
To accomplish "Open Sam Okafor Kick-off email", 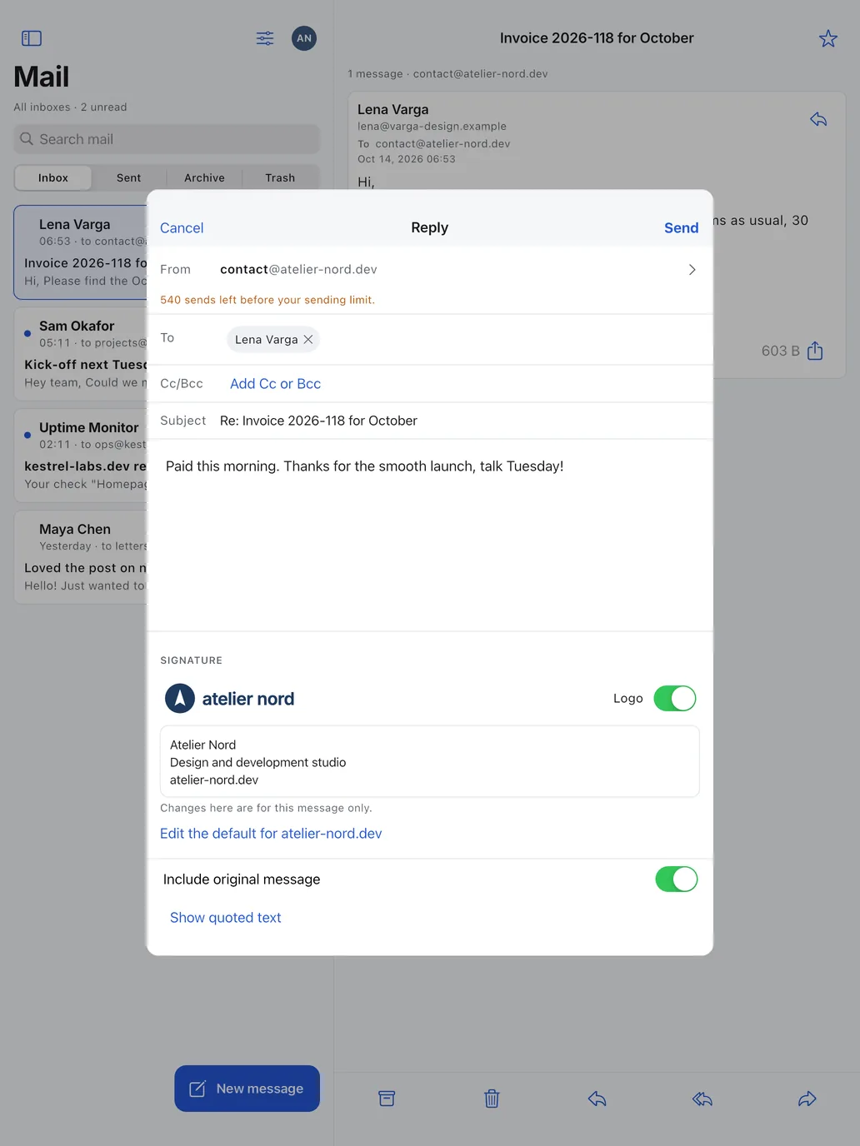I will click(82, 354).
